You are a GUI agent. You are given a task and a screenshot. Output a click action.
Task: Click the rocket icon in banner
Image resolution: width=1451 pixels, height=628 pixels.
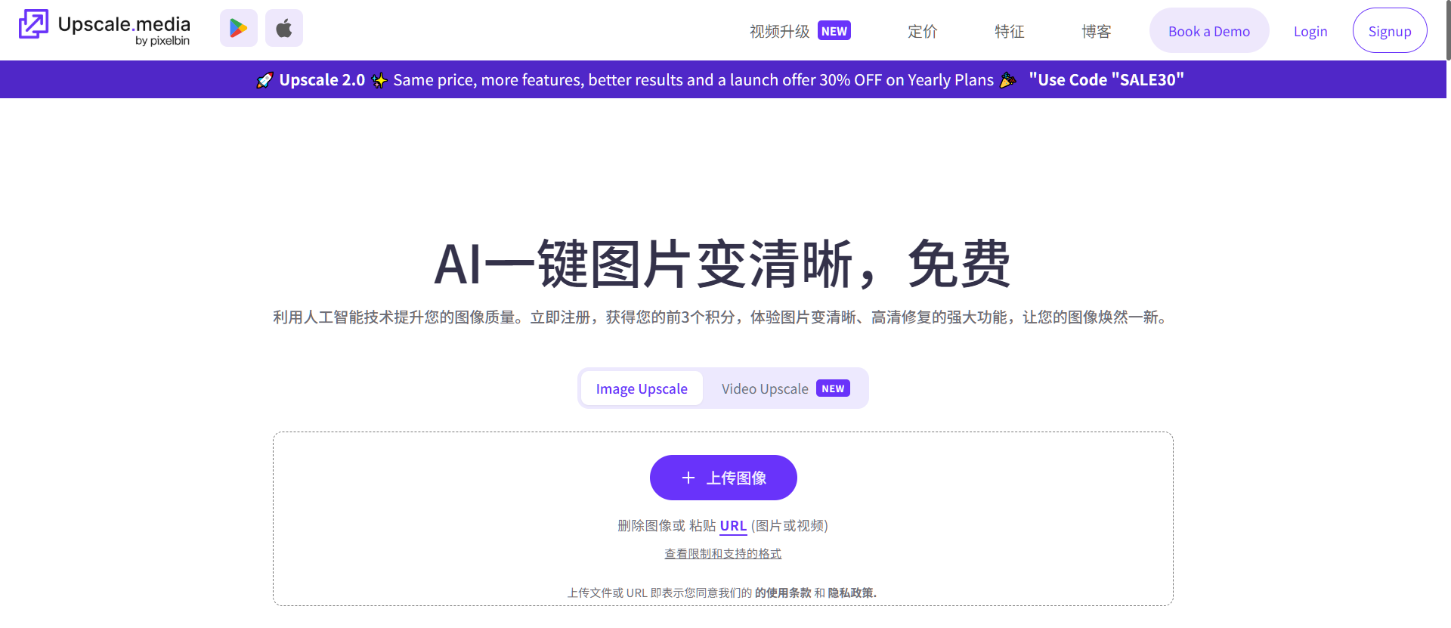265,80
